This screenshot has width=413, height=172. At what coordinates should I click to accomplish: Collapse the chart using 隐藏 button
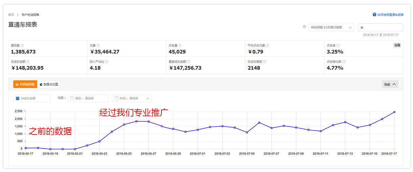pyautogui.click(x=390, y=84)
